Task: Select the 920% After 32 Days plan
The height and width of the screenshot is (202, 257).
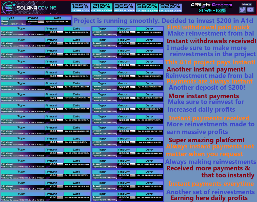Action: click(x=170, y=8)
